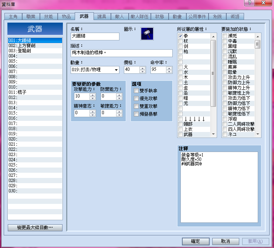Uncheck the 拳 attribute checkbox

(180, 36)
